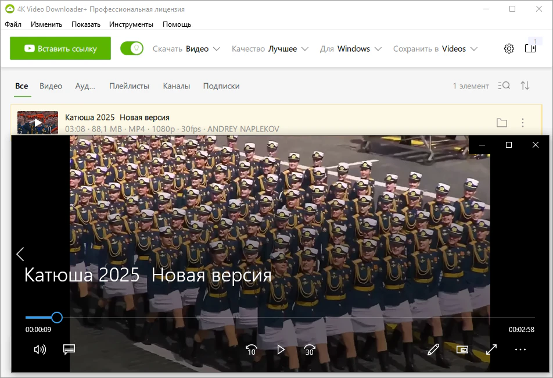The image size is (553, 378).
Task: Skip back 10 seconds in player
Action: tap(251, 350)
